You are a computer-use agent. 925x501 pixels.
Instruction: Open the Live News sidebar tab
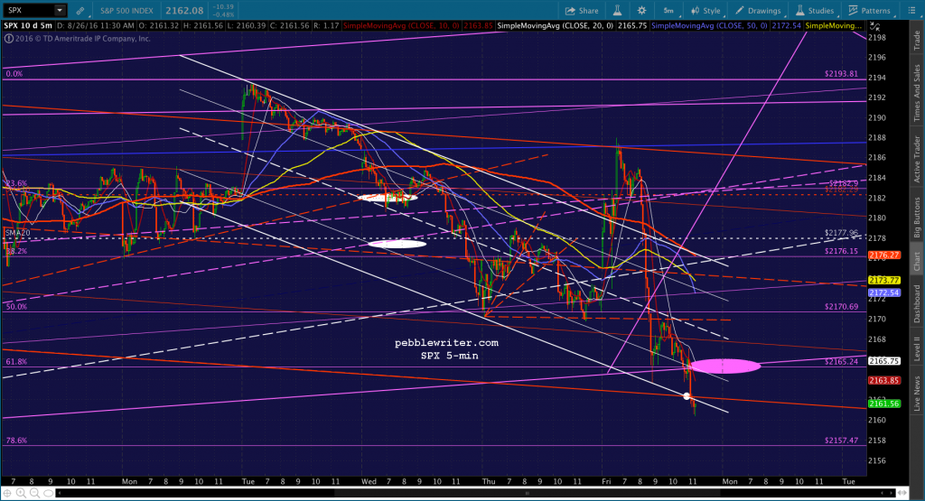click(917, 394)
